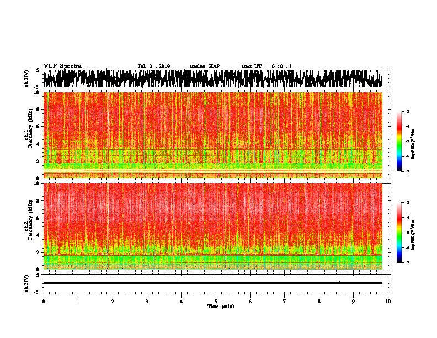Click the "5" tick on ch.1(V) axis
Screen dimensions: 437x338
[38, 70]
